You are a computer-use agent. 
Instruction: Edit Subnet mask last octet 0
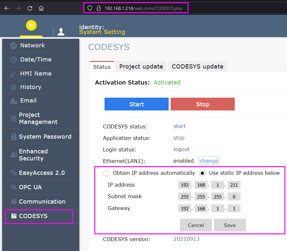[x=234, y=197]
